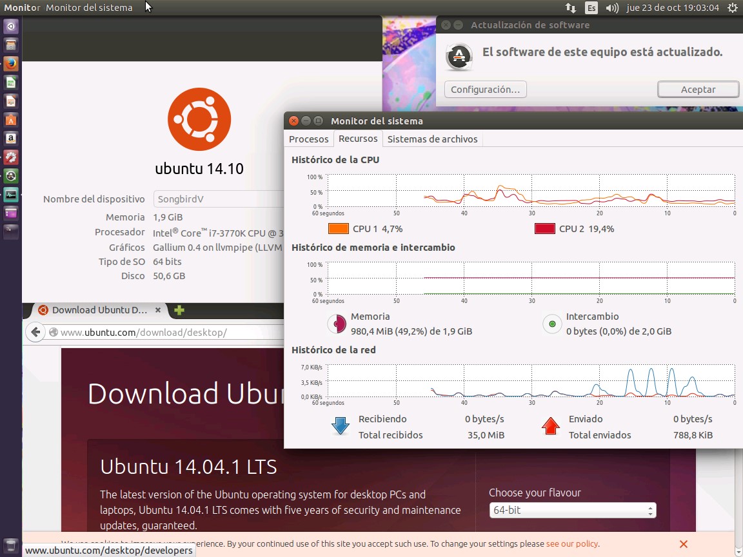
Task: Click the Histórico de la CPU heading
Action: pyautogui.click(x=335, y=160)
